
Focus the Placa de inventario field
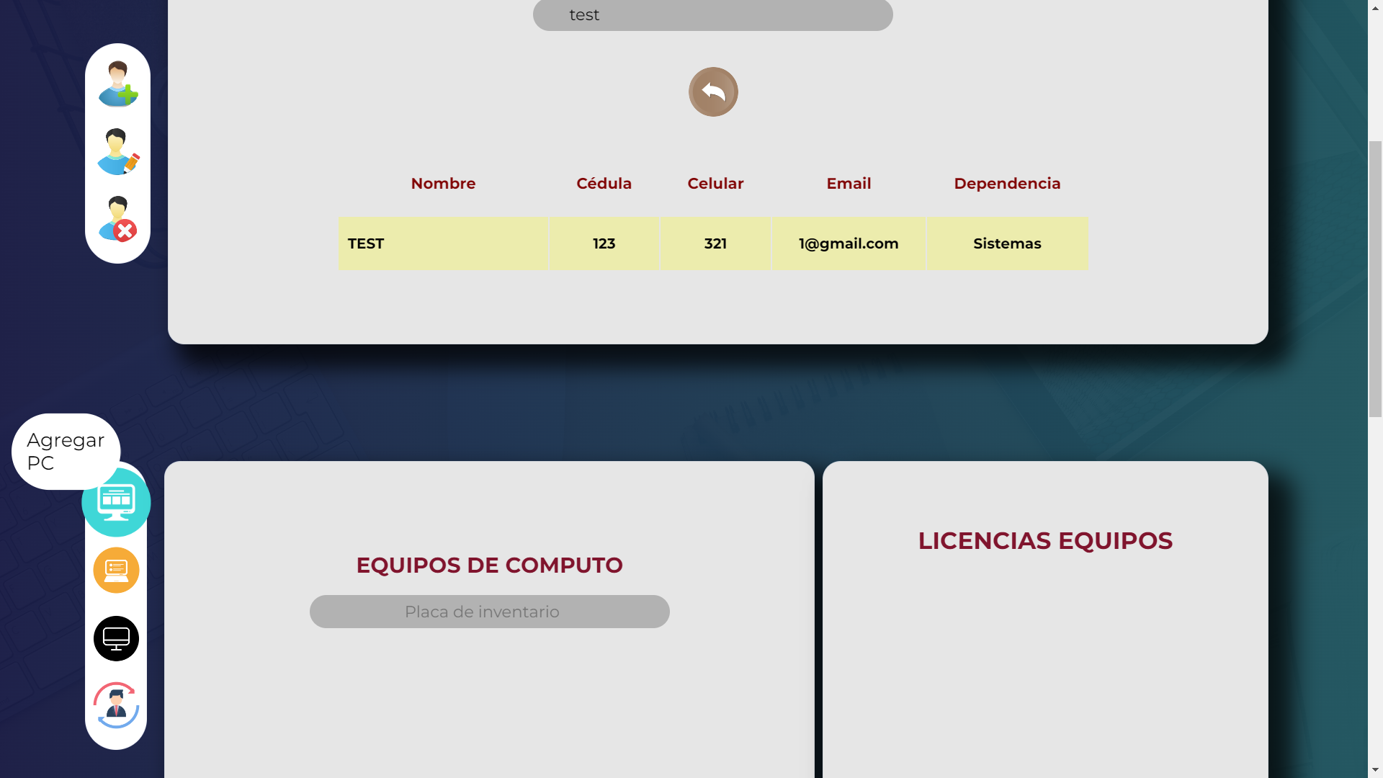pos(489,612)
